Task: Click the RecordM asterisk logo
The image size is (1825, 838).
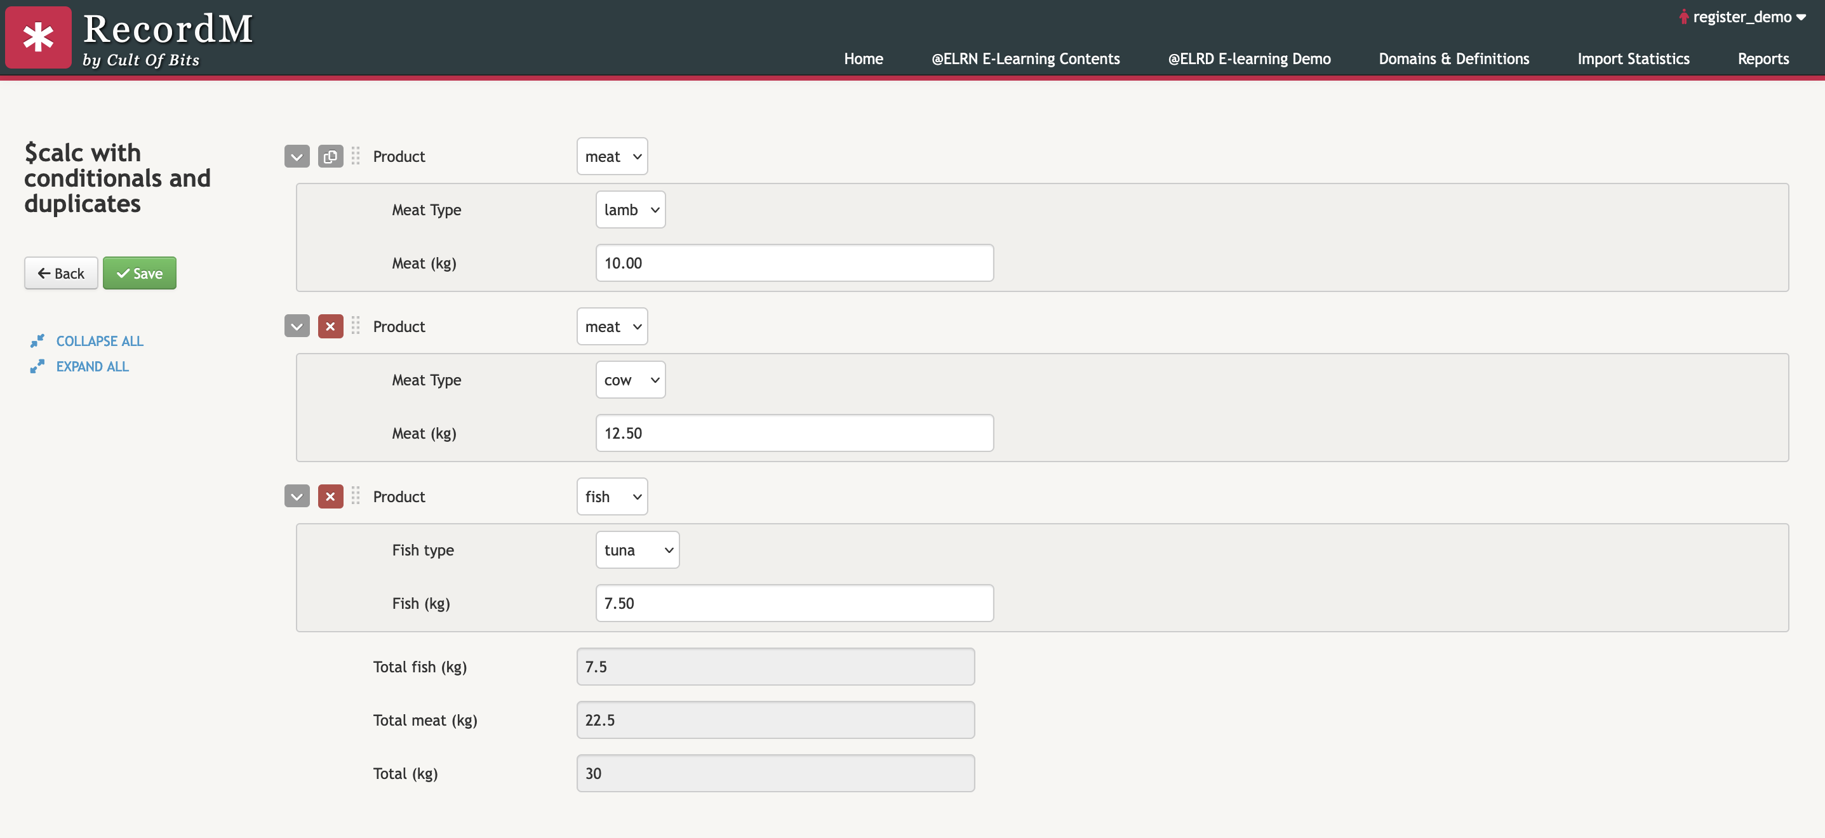Action: click(x=38, y=37)
